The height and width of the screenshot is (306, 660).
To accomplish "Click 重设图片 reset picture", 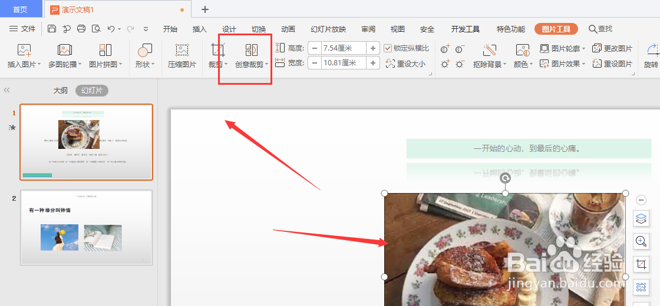I will [x=612, y=64].
